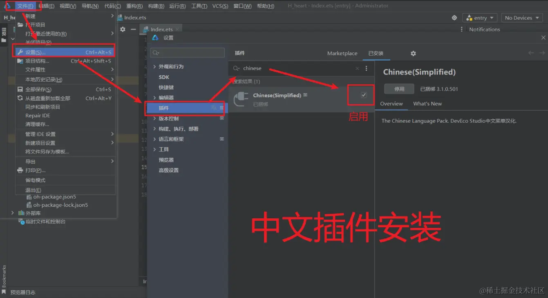The width and height of the screenshot is (548, 298).
Task: Select the Overview tab
Action: pyautogui.click(x=391, y=104)
